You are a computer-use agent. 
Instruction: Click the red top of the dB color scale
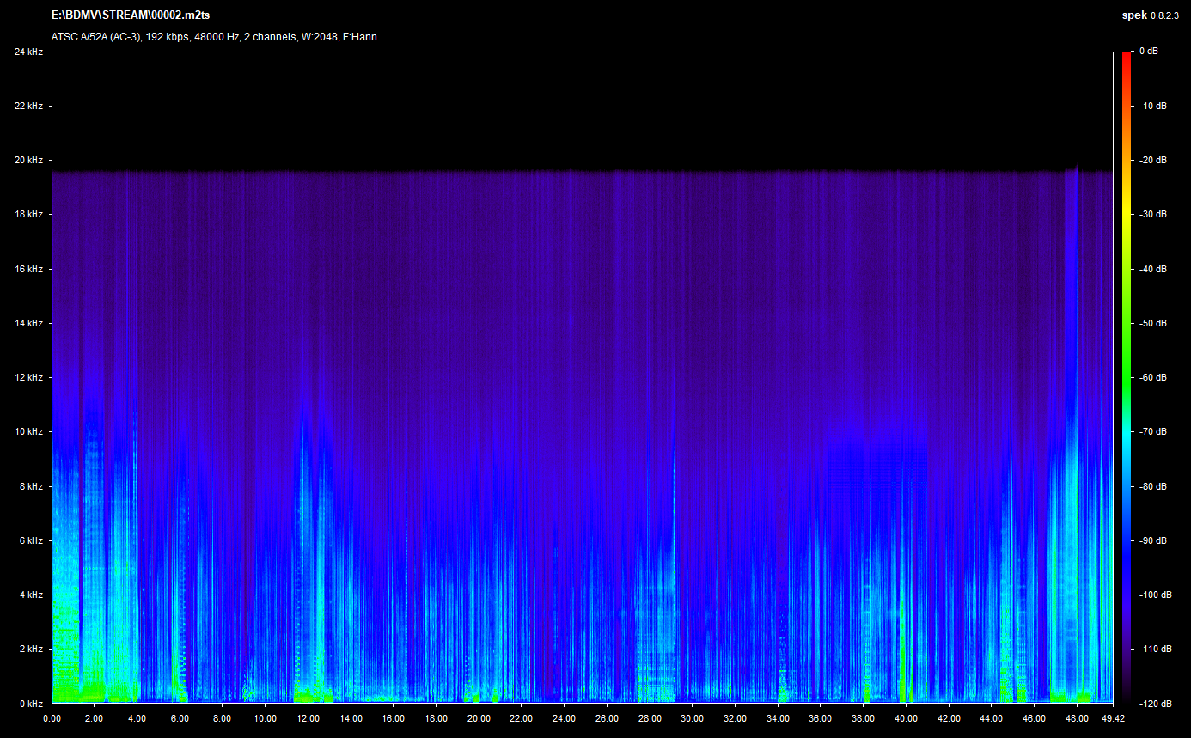coord(1127,57)
